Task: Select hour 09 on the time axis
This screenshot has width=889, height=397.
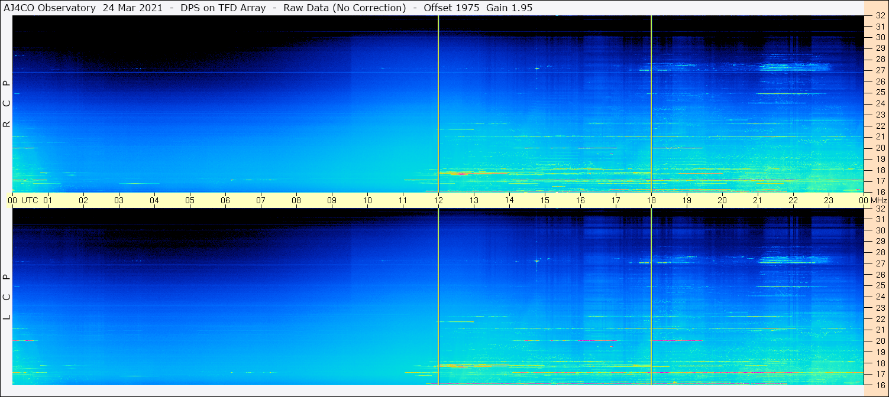Action: pos(332,200)
